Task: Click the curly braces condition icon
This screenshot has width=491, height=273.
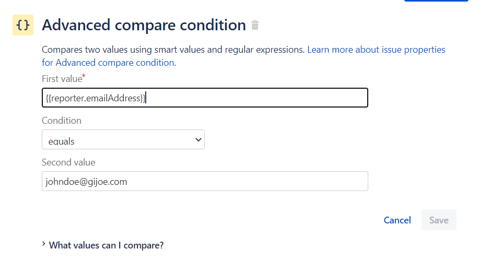Action: pos(23,25)
